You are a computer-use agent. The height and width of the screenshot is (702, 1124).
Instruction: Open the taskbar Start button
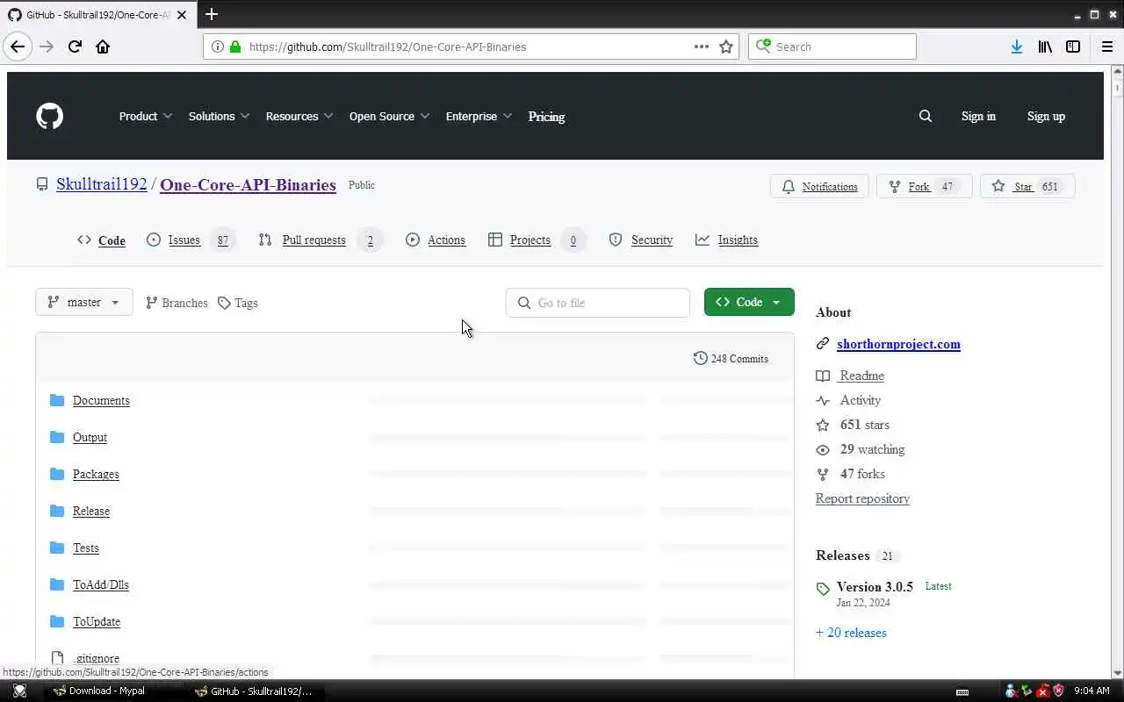pos(19,691)
